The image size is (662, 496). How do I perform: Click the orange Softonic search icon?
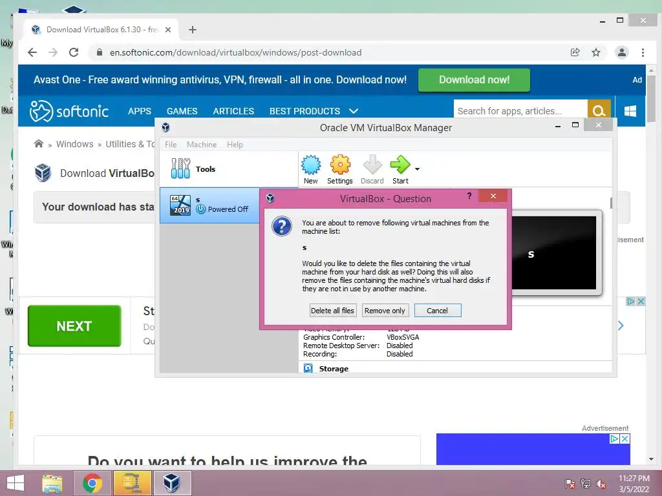pos(599,111)
